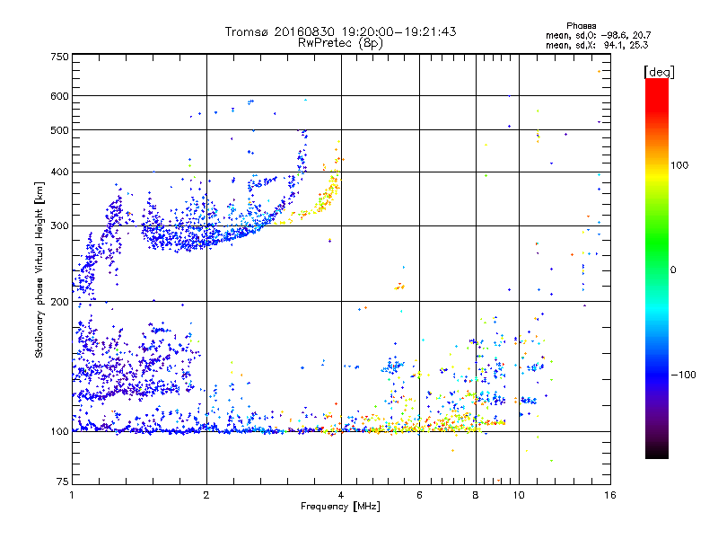This screenshot has height=539, width=718.
Task: Select the "mean, sd,X: 94.1, 25.3" line
Action: tap(597, 45)
